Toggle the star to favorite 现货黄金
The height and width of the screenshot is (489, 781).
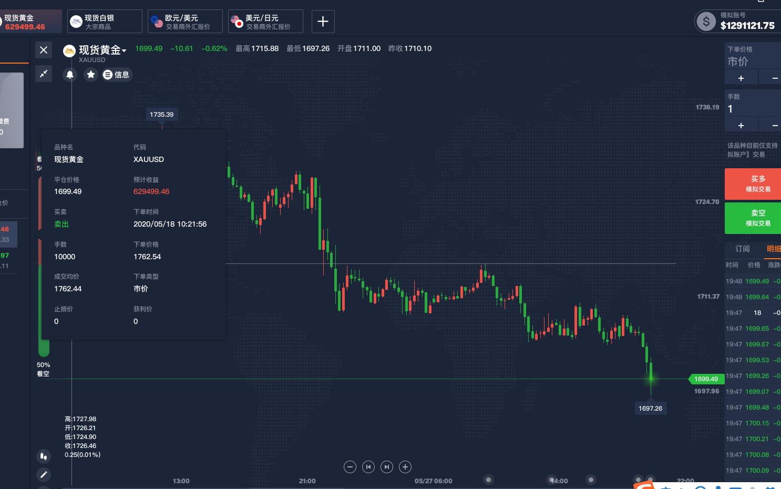[91, 75]
